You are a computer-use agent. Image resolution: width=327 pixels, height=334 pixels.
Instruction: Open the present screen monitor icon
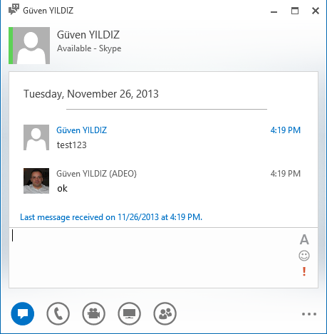click(x=130, y=313)
